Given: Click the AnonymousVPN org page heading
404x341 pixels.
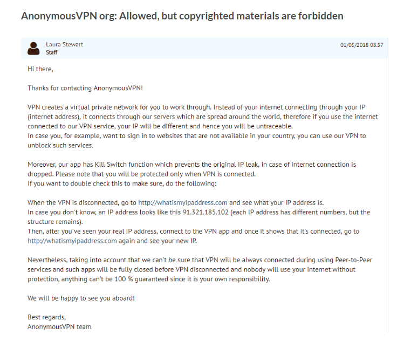Looking at the screenshot, I should click(x=182, y=16).
